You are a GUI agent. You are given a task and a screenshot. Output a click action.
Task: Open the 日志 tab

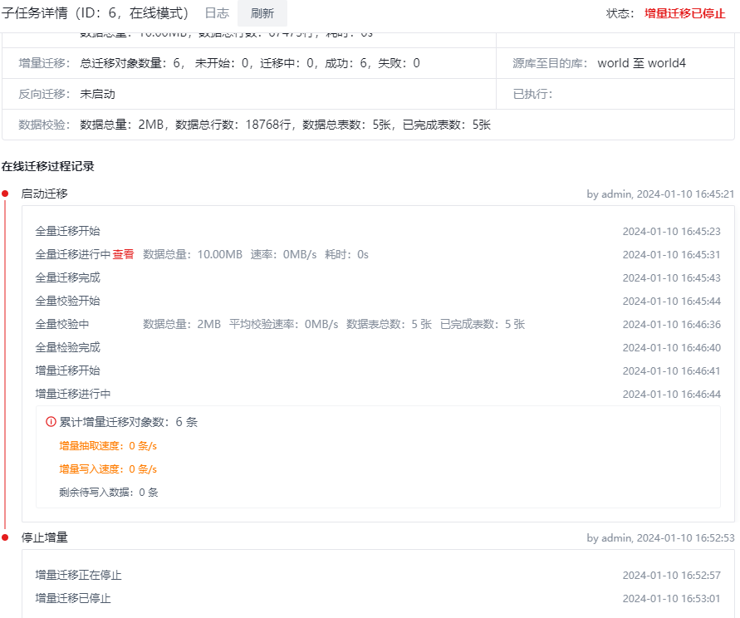tap(217, 13)
